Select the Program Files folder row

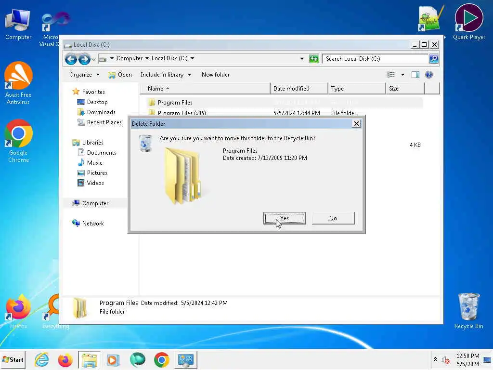coord(285,103)
